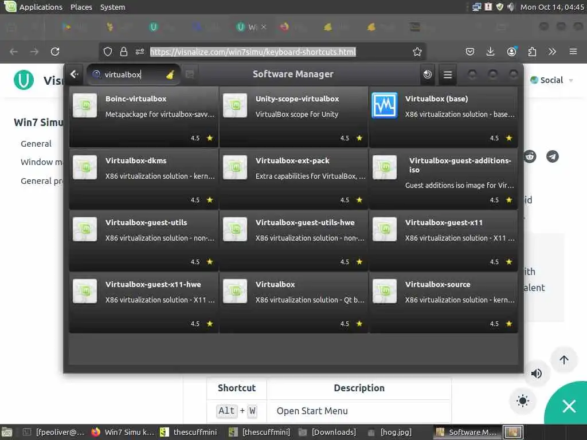Image resolution: width=587 pixels, height=440 pixels.
Task: Open Firefox extensions puzzle icon
Action: (532, 52)
